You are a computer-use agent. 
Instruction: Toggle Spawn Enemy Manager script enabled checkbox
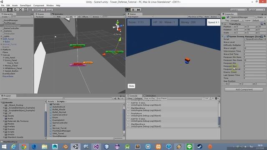click(228, 36)
